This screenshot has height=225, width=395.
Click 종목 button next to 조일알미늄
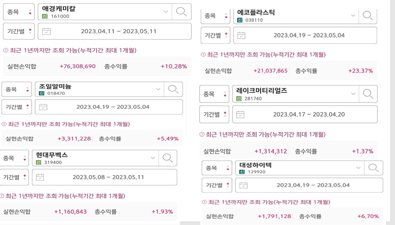pyautogui.click(x=16, y=89)
